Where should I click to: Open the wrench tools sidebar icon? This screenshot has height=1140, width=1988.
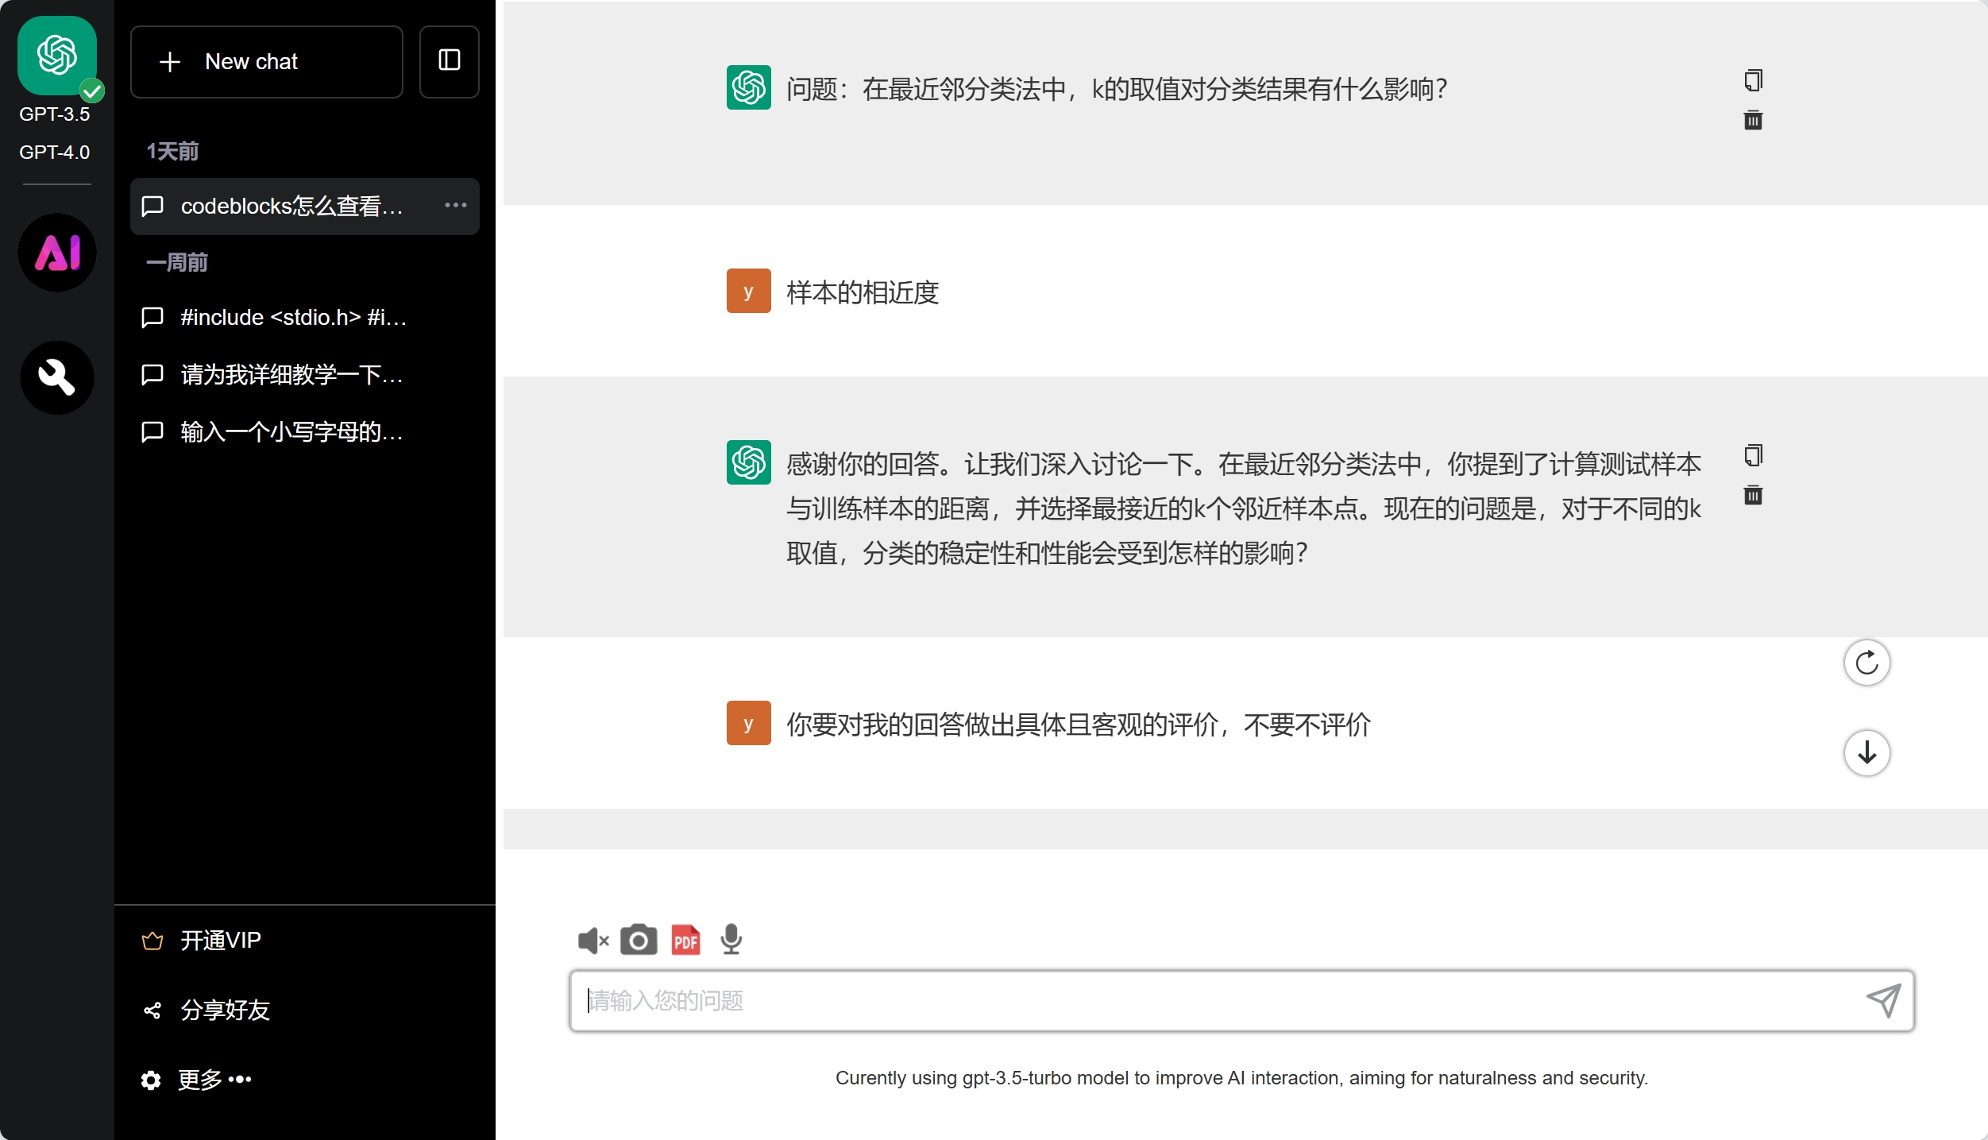(57, 377)
